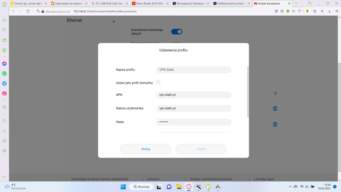The height and width of the screenshot is (192, 341).
Task: Toggle 'Ustaw jako profil domyślny' checkbox
Action: pyautogui.click(x=158, y=82)
